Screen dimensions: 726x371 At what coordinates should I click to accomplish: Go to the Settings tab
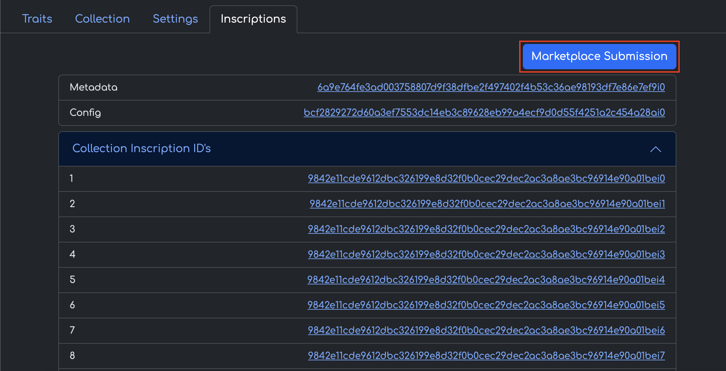(175, 19)
